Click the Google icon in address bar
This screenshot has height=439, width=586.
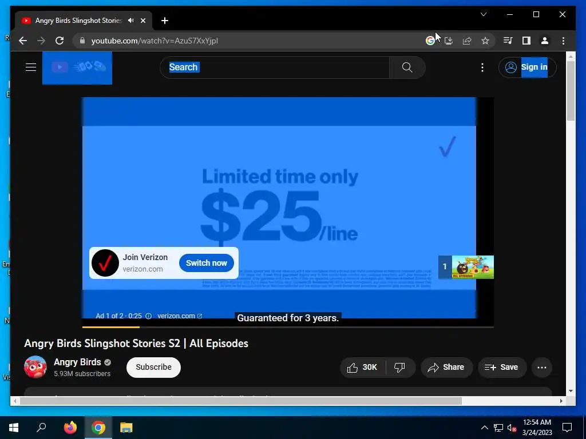430,41
